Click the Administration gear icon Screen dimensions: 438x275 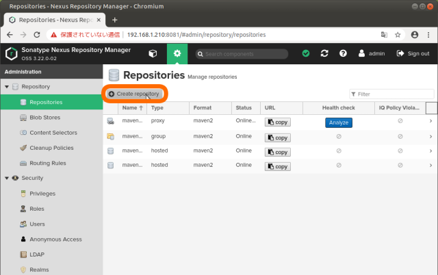click(x=177, y=53)
